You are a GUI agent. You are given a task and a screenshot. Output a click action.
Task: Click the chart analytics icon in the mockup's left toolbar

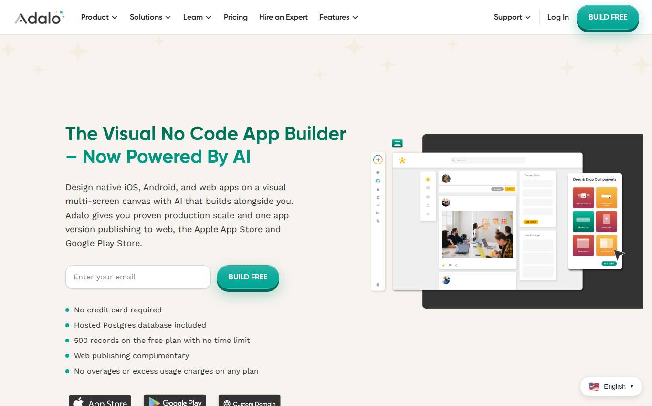point(378,213)
